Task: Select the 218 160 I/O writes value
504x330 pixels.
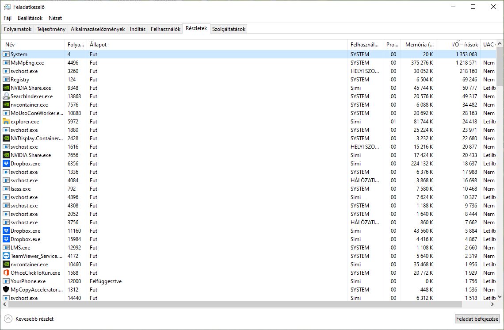Action: pos(468,71)
